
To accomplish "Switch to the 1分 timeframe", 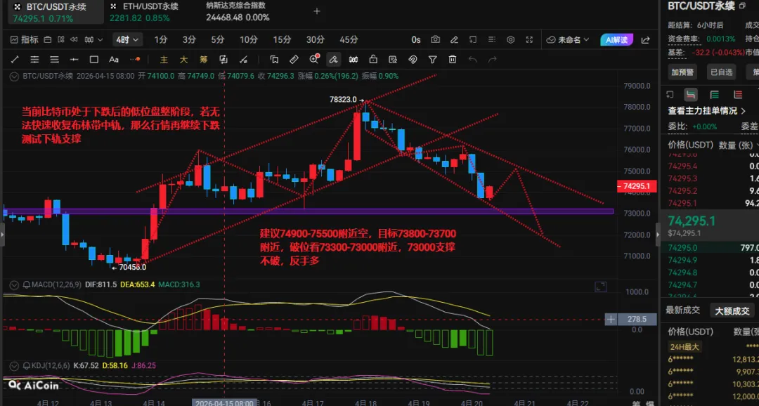I will (161, 39).
